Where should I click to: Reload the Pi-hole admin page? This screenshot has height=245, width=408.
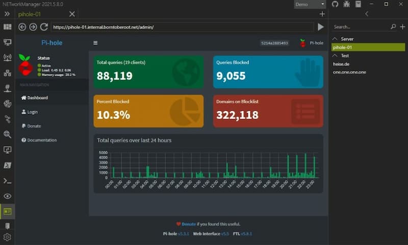click(44, 27)
